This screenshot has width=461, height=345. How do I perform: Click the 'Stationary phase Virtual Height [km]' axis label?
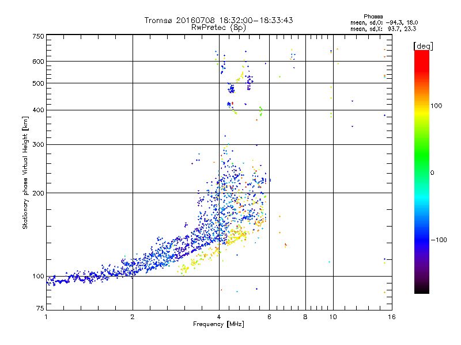tap(25, 173)
